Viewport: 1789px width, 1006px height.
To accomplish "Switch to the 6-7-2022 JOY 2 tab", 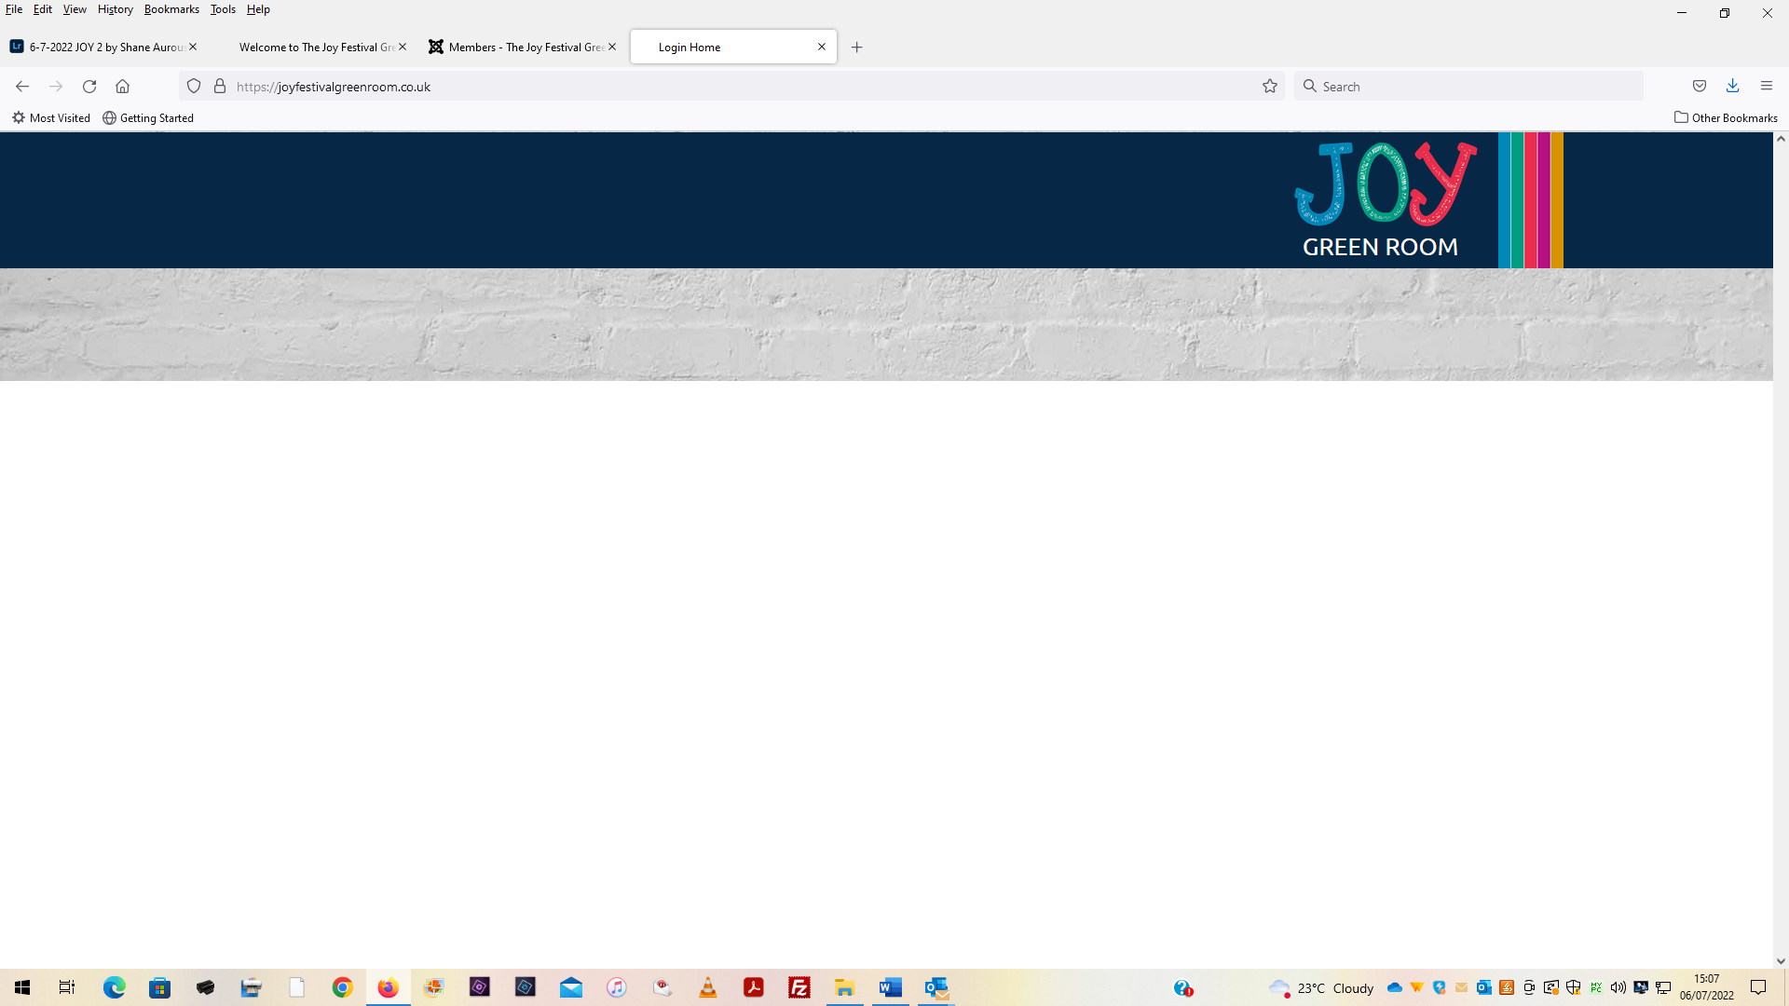I will coord(102,48).
